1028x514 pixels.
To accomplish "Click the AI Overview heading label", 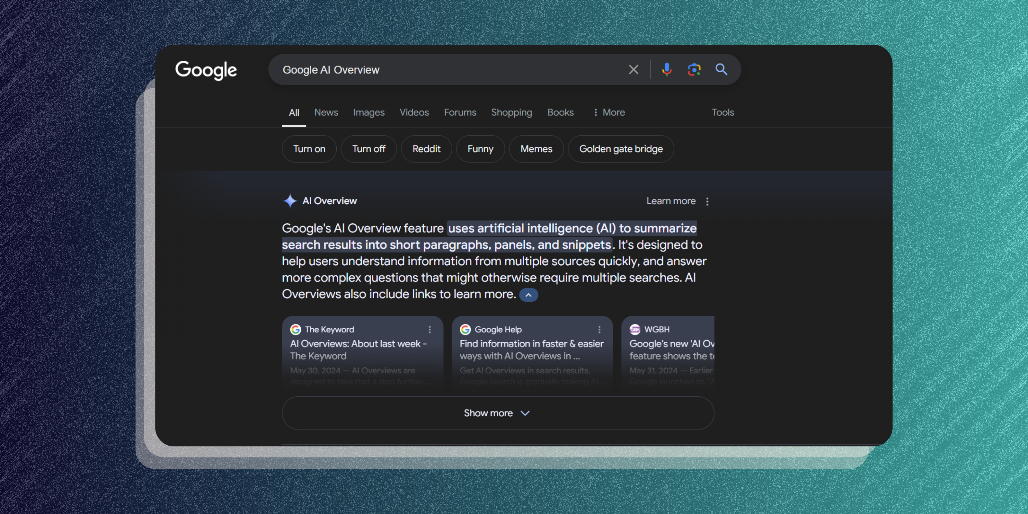I will click(329, 201).
